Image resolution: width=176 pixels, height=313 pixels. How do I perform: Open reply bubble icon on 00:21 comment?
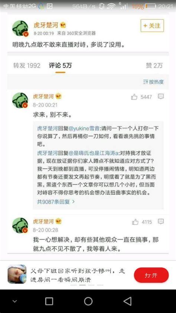pyautogui.click(x=161, y=97)
